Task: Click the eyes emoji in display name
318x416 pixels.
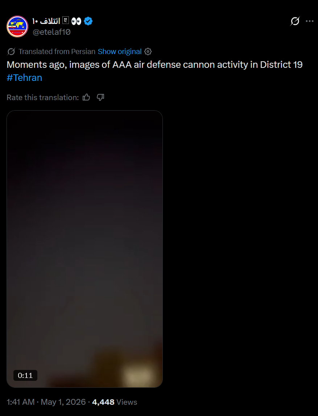Action: [77, 21]
